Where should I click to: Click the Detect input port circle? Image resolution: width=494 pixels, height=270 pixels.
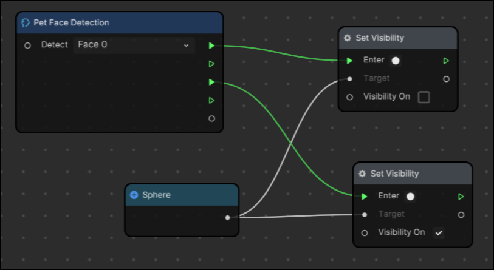(27, 46)
